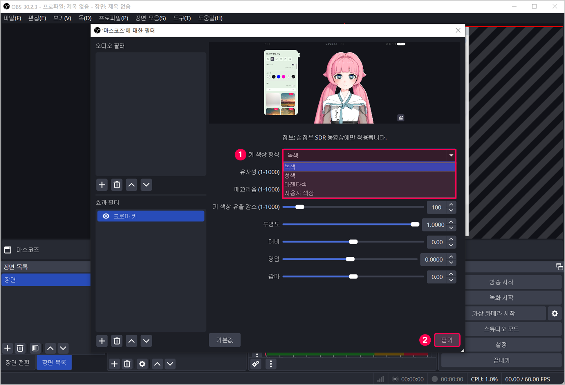
Task: Open advanced audio properties gears icon
Action: click(256, 364)
